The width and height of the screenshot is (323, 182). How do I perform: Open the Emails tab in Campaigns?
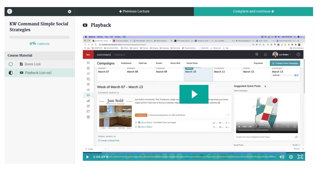159,63
